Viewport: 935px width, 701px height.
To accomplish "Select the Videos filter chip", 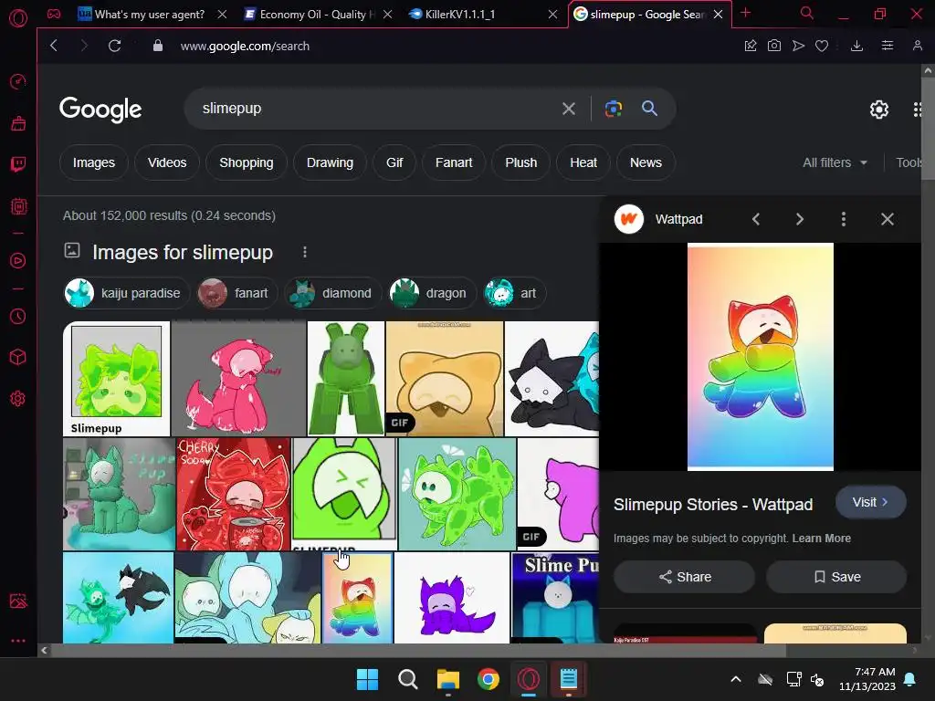I will tap(167, 162).
